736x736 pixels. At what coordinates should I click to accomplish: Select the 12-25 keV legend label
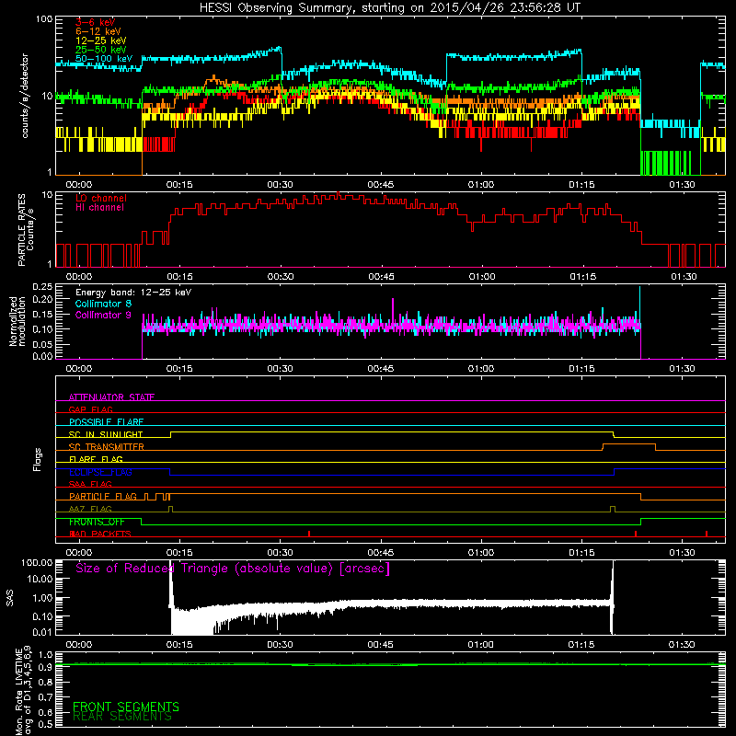click(101, 40)
